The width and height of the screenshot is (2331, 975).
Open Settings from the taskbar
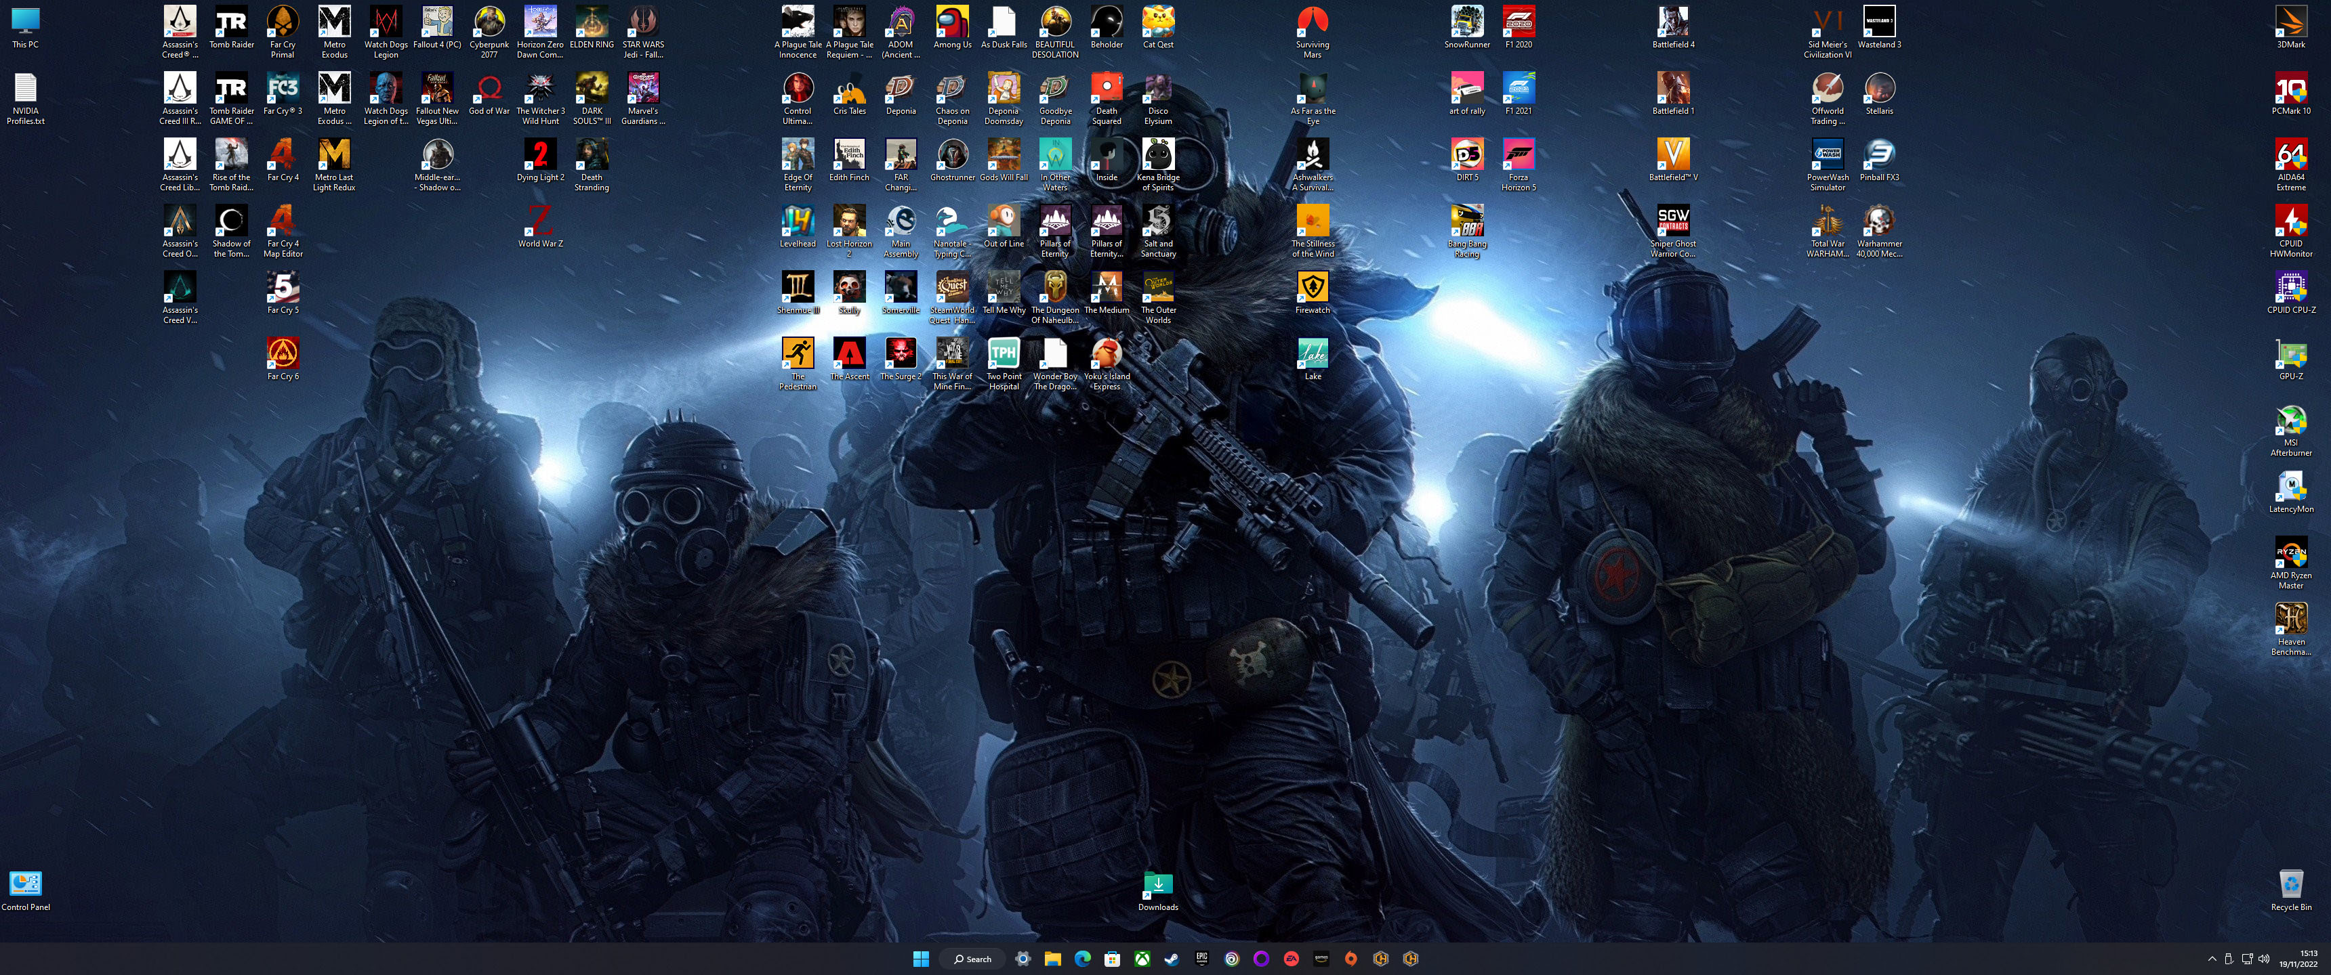tap(1023, 959)
